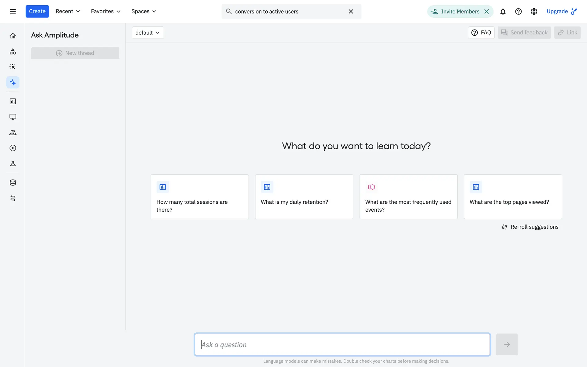
Task: Open the Spaces menu
Action: 144,11
